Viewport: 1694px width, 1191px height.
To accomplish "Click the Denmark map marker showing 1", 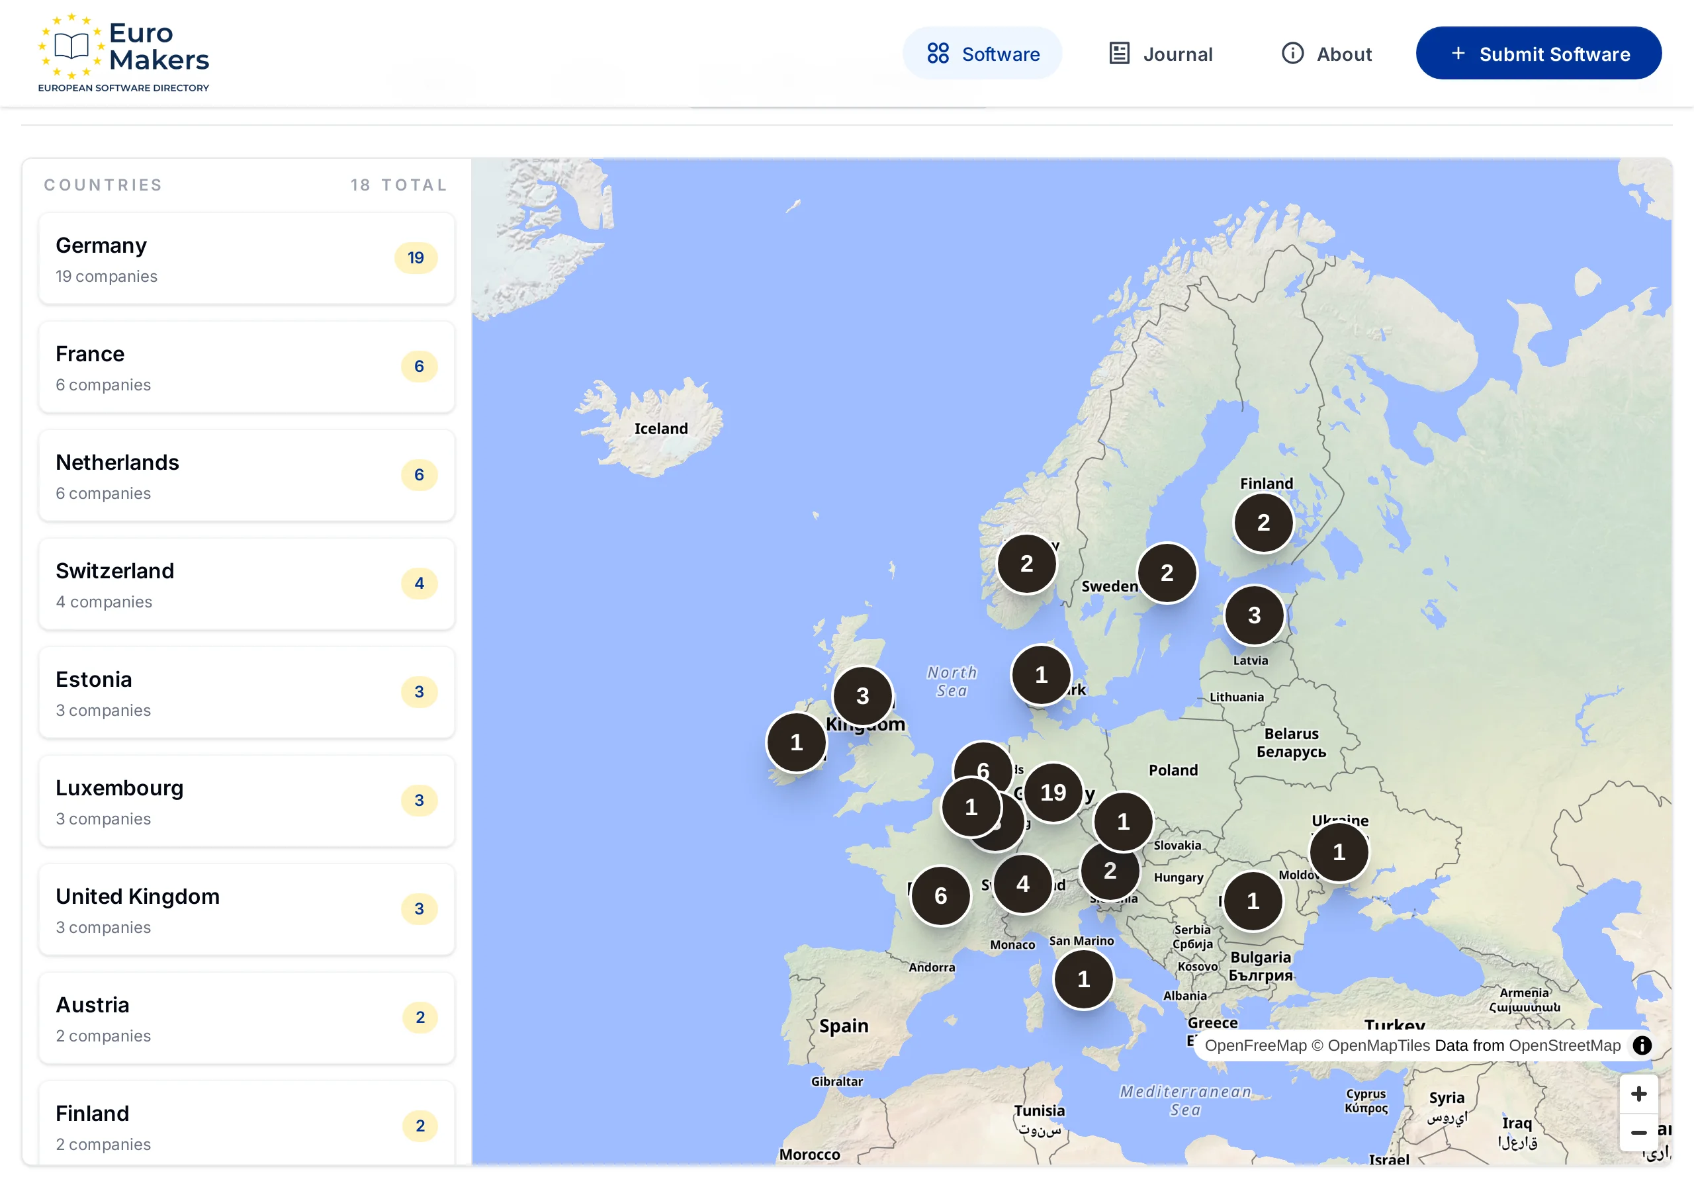I will 1041,674.
